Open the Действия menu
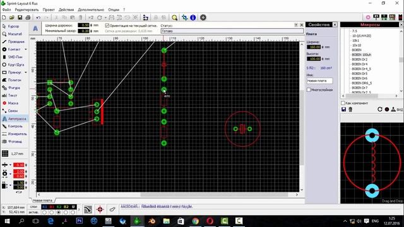 click(66, 9)
